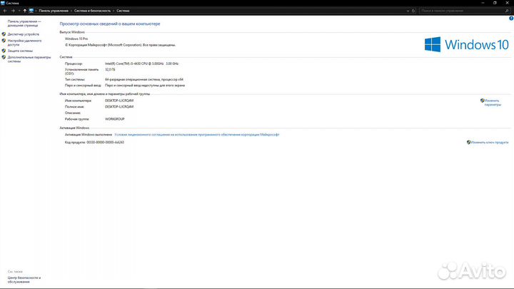
Task: Select the Панель управления breadcrumb
Action: 54,11
